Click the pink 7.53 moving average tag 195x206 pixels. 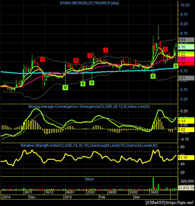point(186,59)
